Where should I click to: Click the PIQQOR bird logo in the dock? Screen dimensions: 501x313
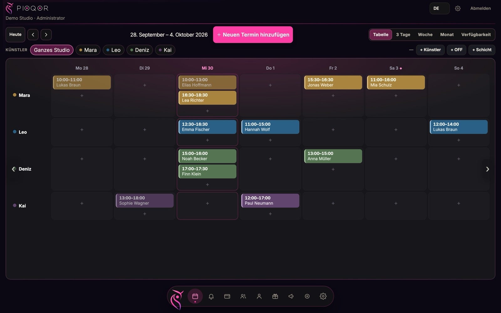(x=177, y=299)
